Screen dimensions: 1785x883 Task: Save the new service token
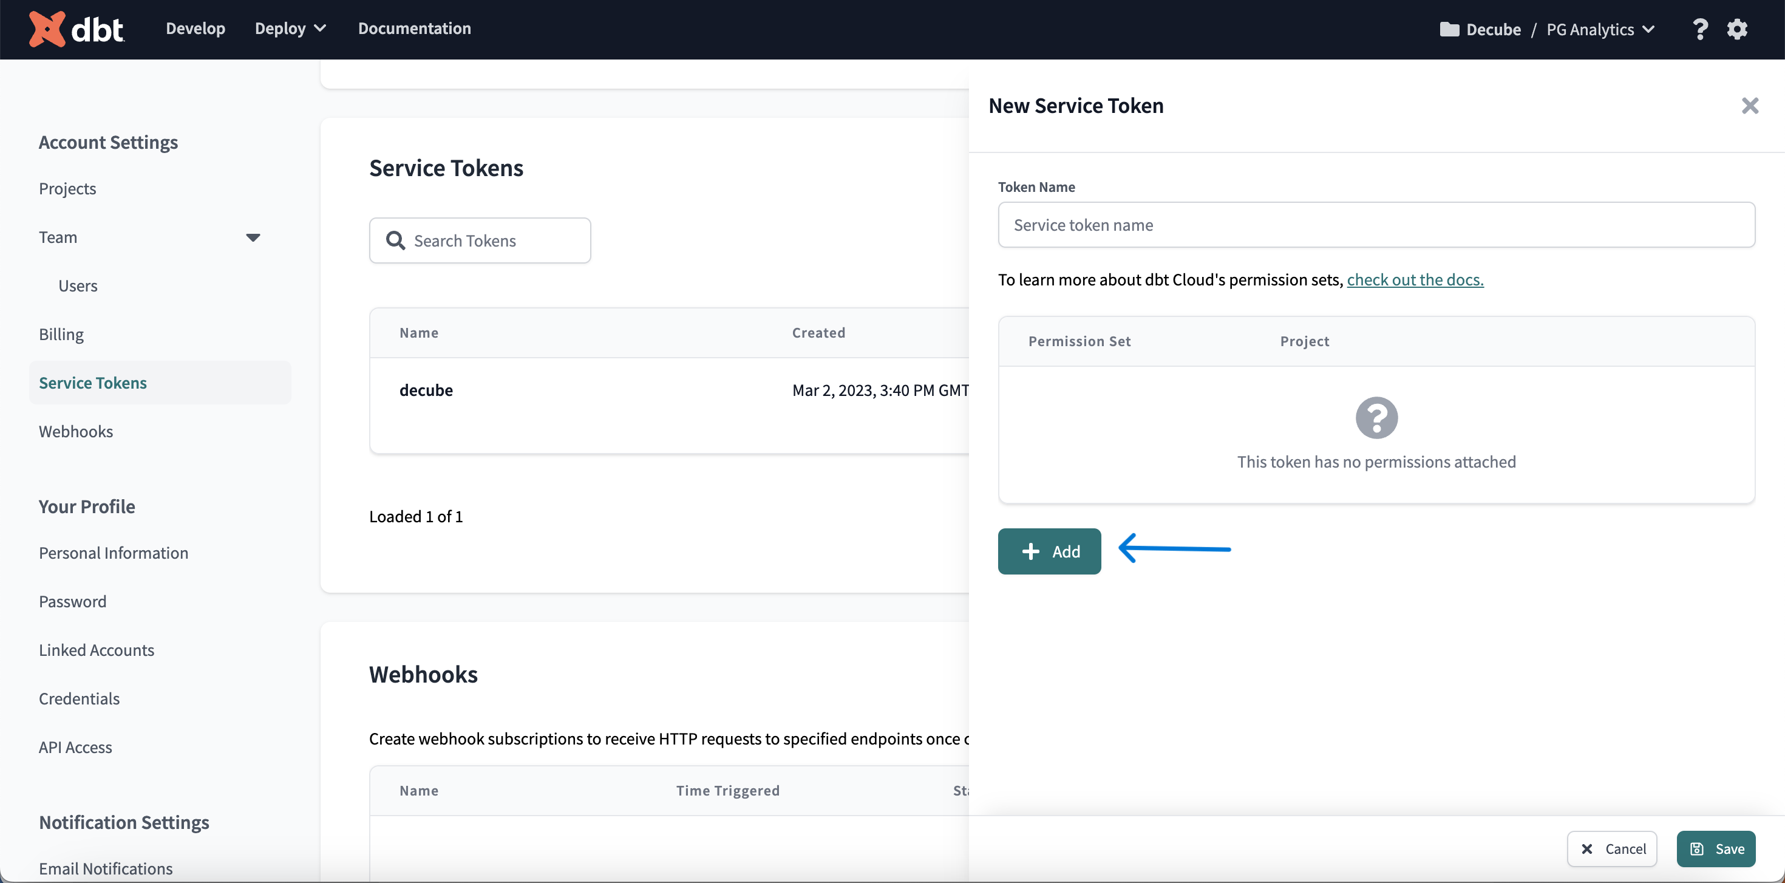pos(1716,849)
